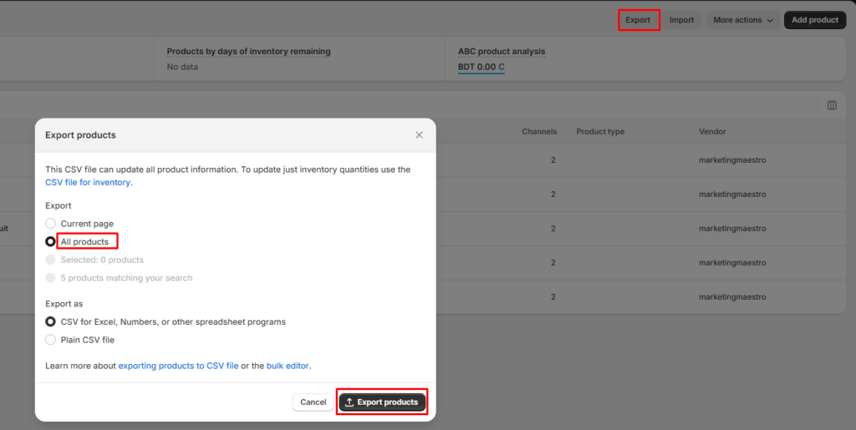Expand the More actions dropdown
Image resolution: width=856 pixels, height=430 pixels.
(x=743, y=20)
